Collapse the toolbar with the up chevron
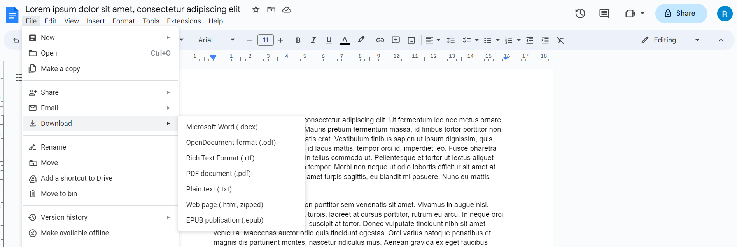Image resolution: width=737 pixels, height=247 pixels. (721, 40)
